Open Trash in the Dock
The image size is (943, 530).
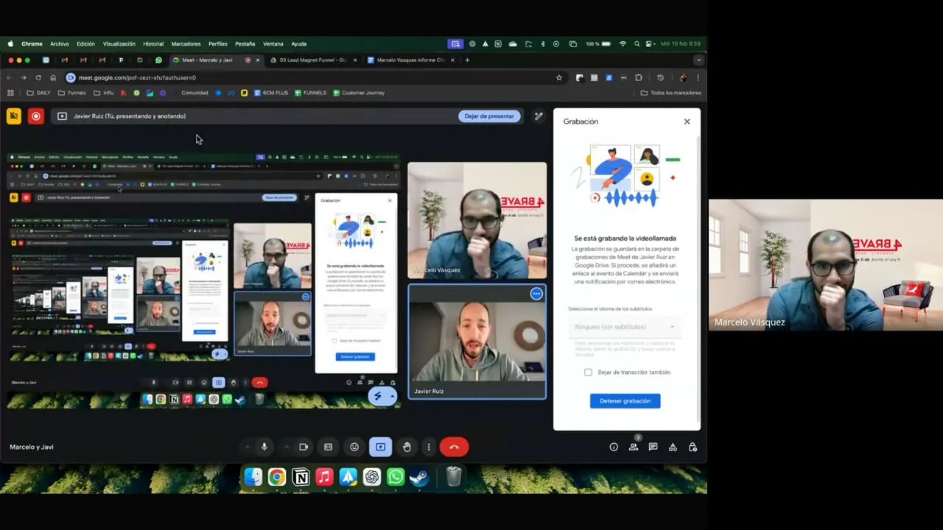pos(454,477)
